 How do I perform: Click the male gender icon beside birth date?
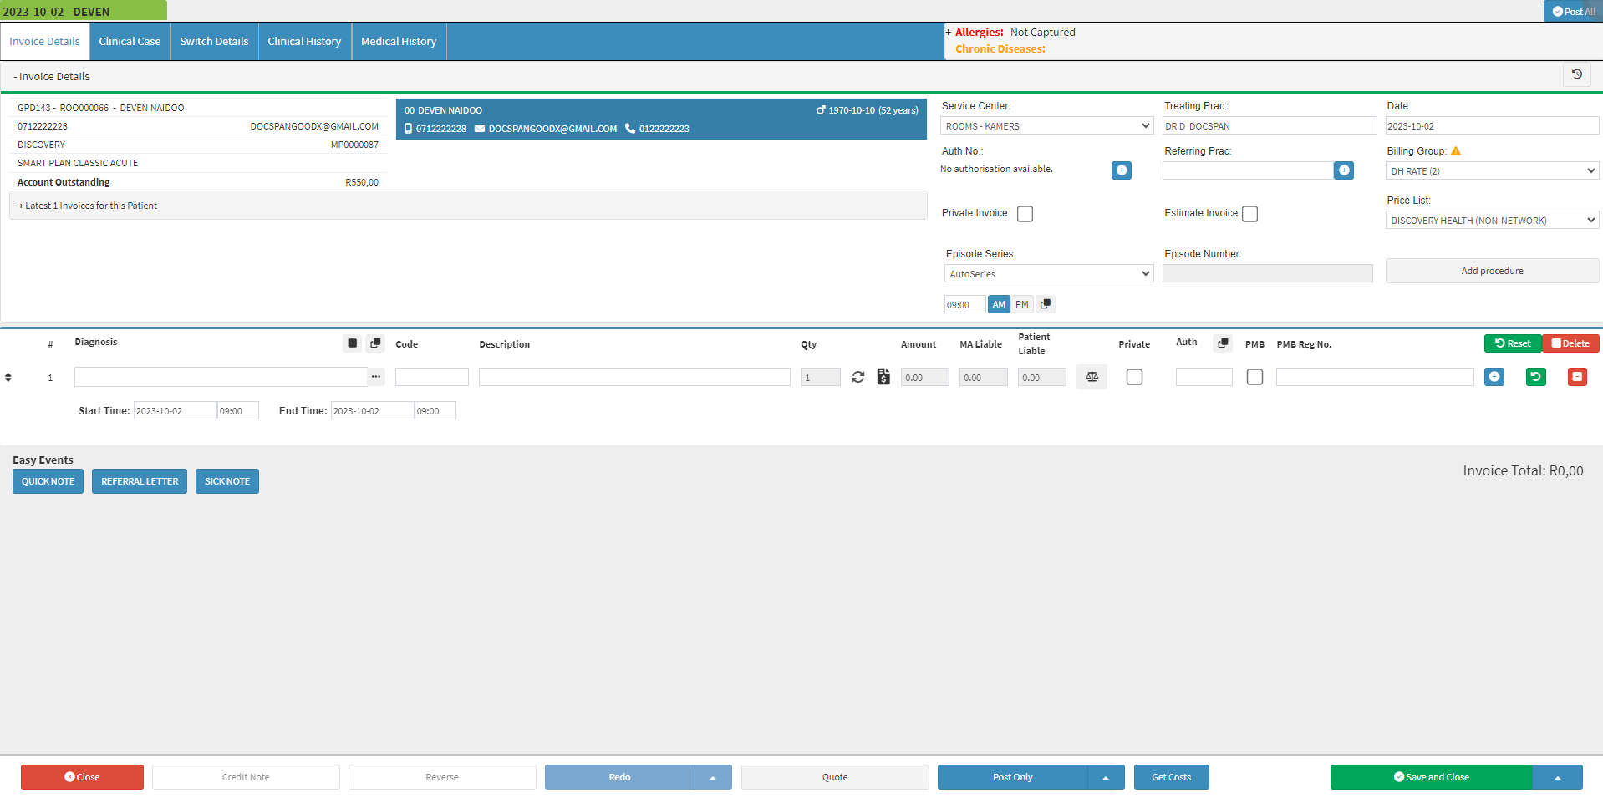[821, 110]
